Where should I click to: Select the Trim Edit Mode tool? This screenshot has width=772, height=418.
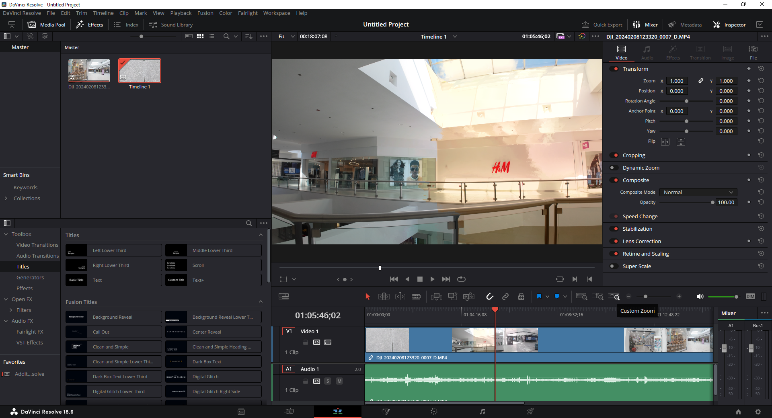[x=384, y=297]
